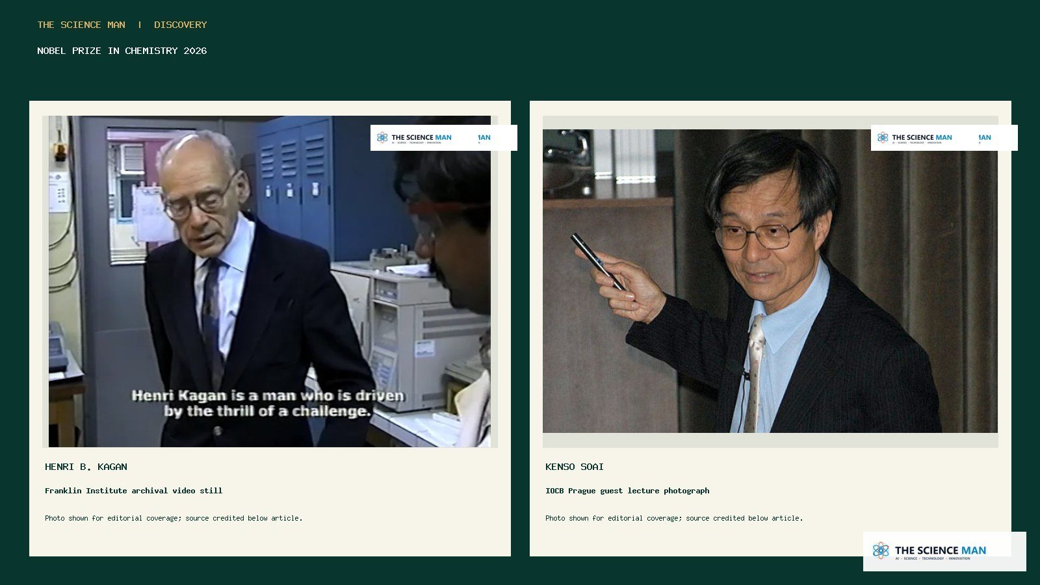Screen dimensions: 1040x585
Task: Click the 'KENSO SOAI' name caption
Action: [x=575, y=467]
